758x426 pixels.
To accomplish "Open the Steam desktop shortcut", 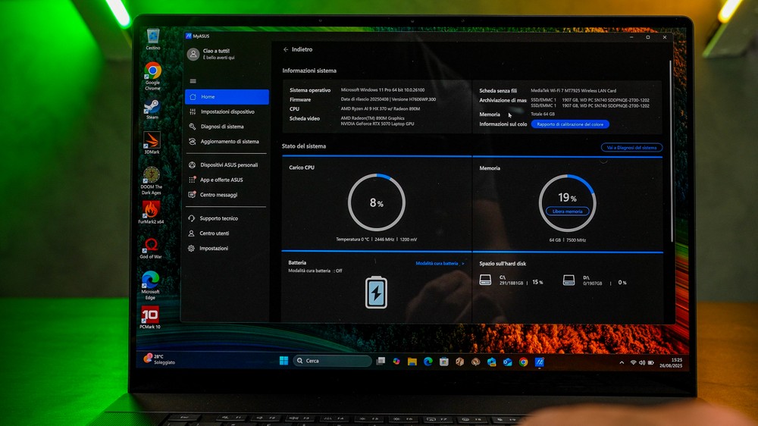I will 152,109.
